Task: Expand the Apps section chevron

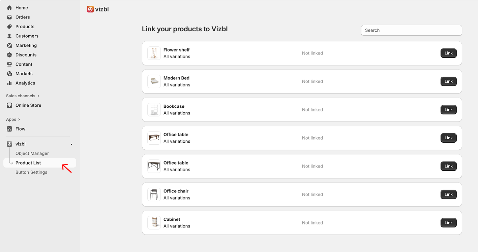Action: pos(19,119)
